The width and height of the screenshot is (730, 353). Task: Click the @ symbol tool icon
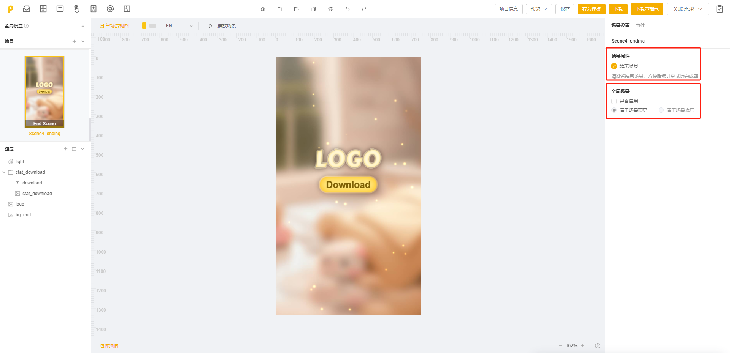110,9
